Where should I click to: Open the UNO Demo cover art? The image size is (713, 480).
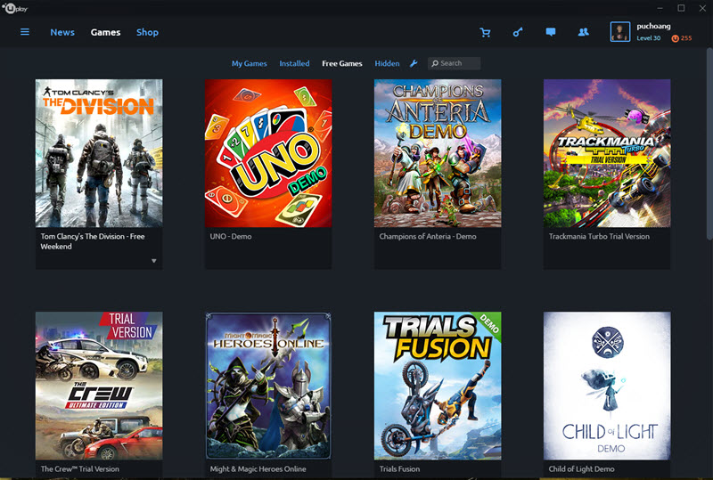coord(268,153)
